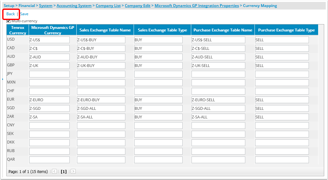This screenshot has width=328, height=180.
Task: Click empty MXN GP currency field
Action: click(49, 83)
